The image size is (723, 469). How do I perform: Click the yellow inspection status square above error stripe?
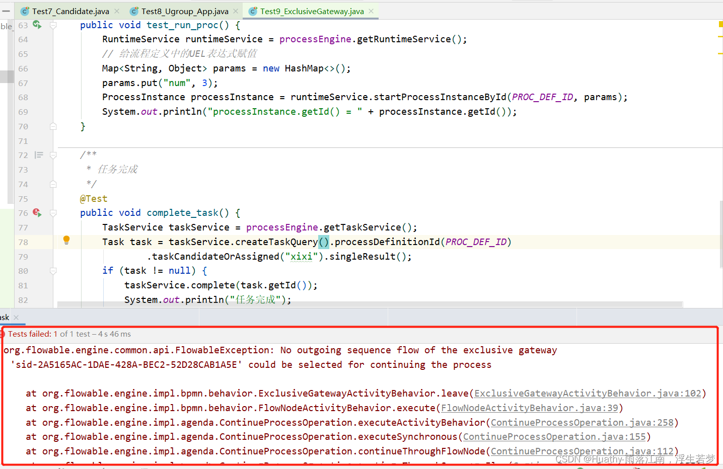[720, 24]
